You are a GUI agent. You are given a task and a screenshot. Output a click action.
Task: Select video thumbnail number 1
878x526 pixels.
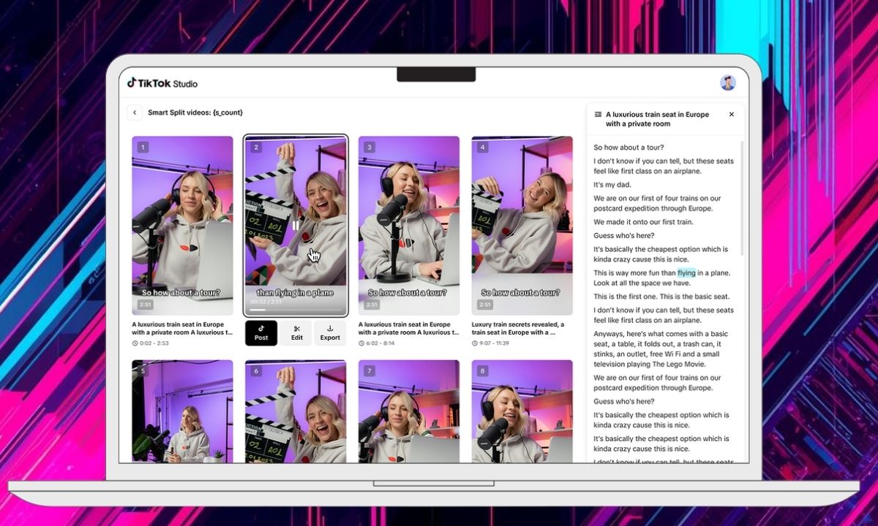click(182, 225)
